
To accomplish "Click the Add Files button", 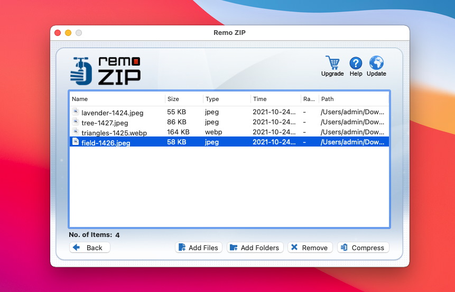I will [199, 248].
